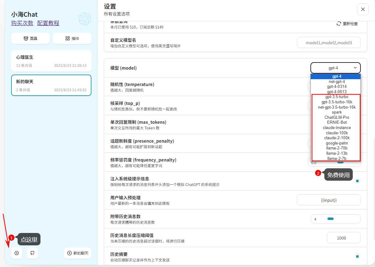Image resolution: width=375 pixels, height=267 pixels.
Task: Choose google-palm option
Action: pyautogui.click(x=335, y=143)
